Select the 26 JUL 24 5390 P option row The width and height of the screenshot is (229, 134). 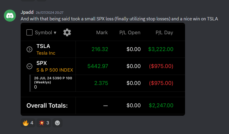coord(53,80)
